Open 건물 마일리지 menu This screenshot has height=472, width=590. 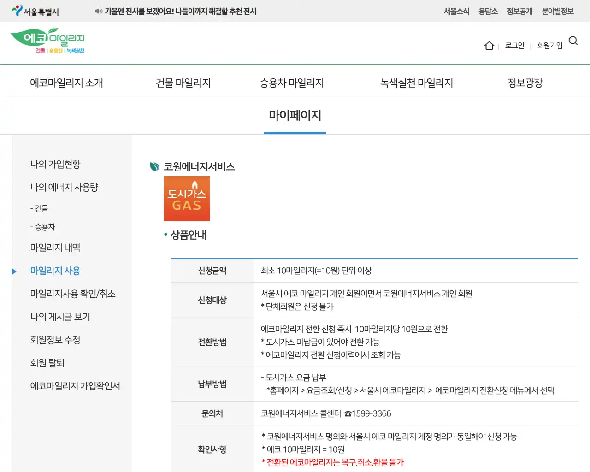(x=183, y=83)
